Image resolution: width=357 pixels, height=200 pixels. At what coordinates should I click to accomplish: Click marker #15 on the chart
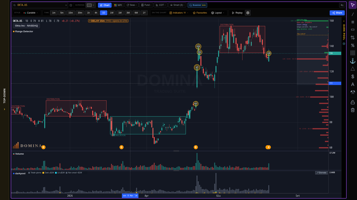(x=198, y=46)
